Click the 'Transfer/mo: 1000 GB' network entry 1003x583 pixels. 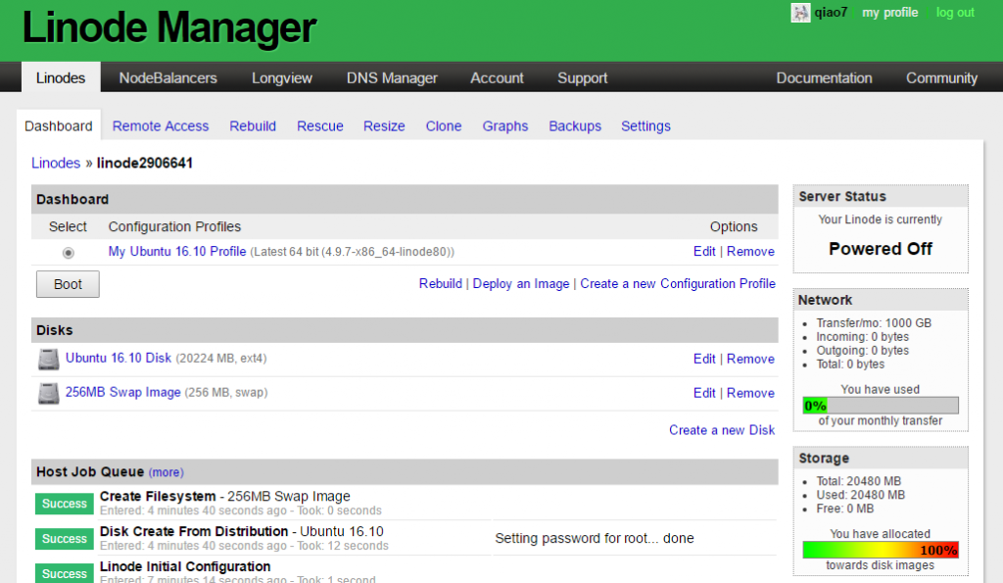[874, 323]
